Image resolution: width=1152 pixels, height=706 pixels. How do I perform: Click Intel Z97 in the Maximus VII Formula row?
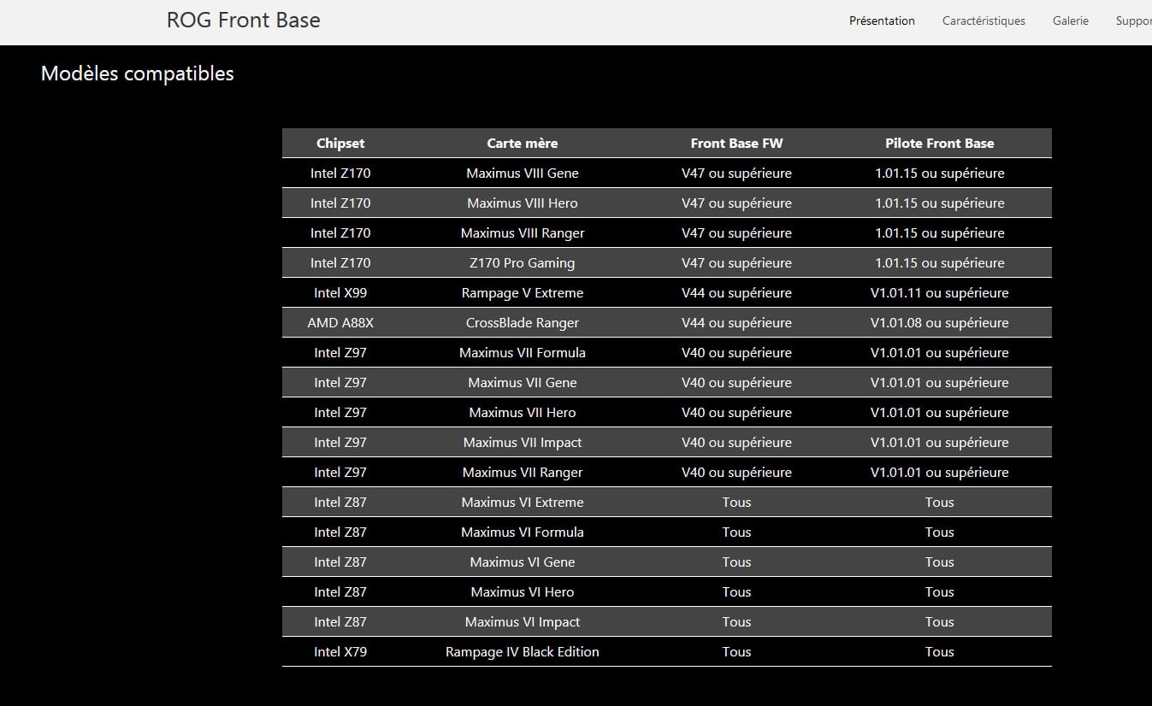pos(340,353)
